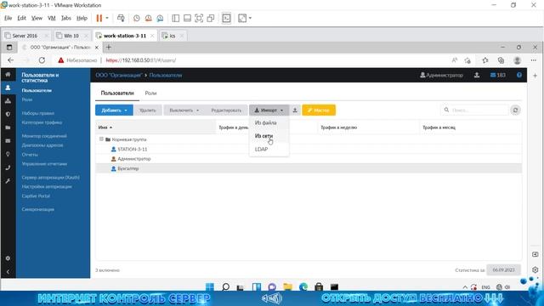Open File Explorer in guest taskbar
Image resolution: width=544 pixels, height=306 pixels.
pos(287,287)
